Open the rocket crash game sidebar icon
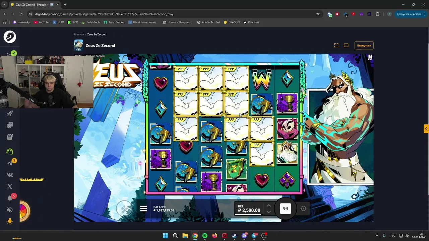429x241 pixels. coord(10,114)
